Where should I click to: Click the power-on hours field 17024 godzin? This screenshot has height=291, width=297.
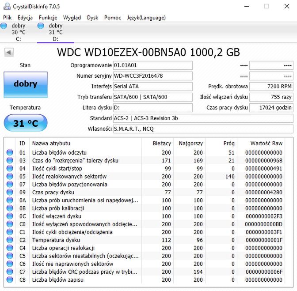click(271, 108)
